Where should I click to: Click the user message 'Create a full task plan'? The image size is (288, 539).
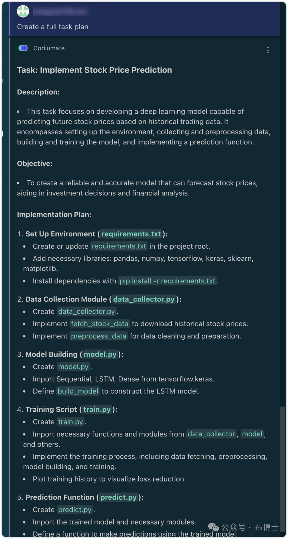53,27
